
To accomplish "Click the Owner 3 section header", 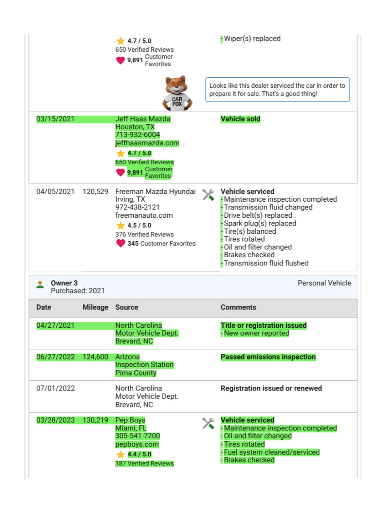I will [64, 283].
